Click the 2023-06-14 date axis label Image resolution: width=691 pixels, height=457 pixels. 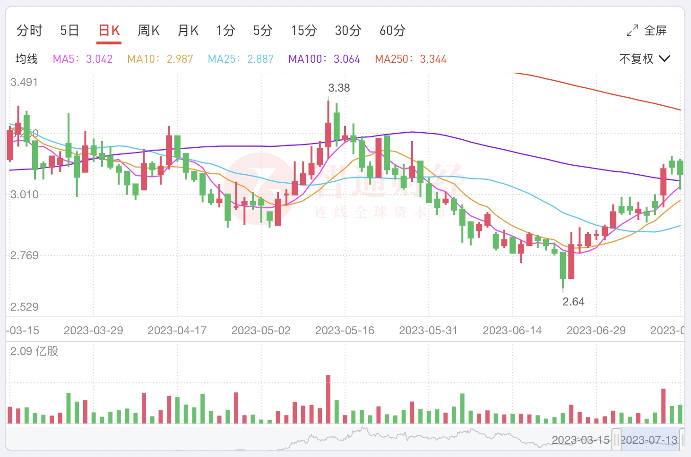[x=512, y=330]
